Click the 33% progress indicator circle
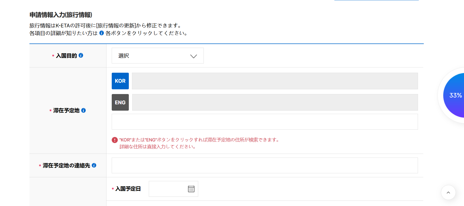The width and height of the screenshot is (464, 206). 454,95
